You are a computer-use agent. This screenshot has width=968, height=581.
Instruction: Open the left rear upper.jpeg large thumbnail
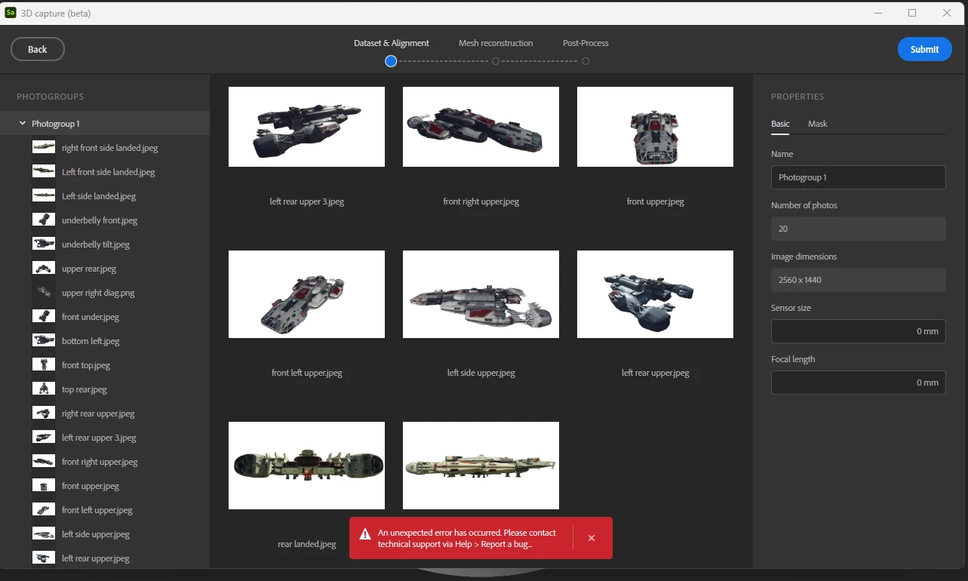[x=655, y=294]
